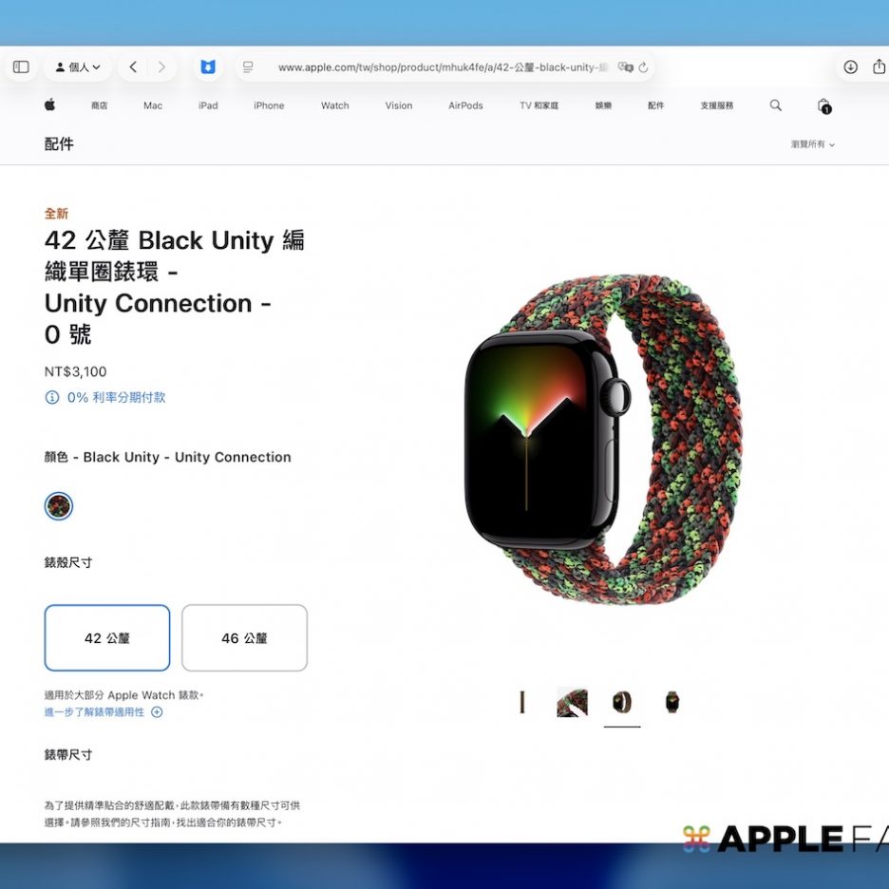Select the 46 公釐 case size option
This screenshot has width=889, height=889.
(x=244, y=638)
